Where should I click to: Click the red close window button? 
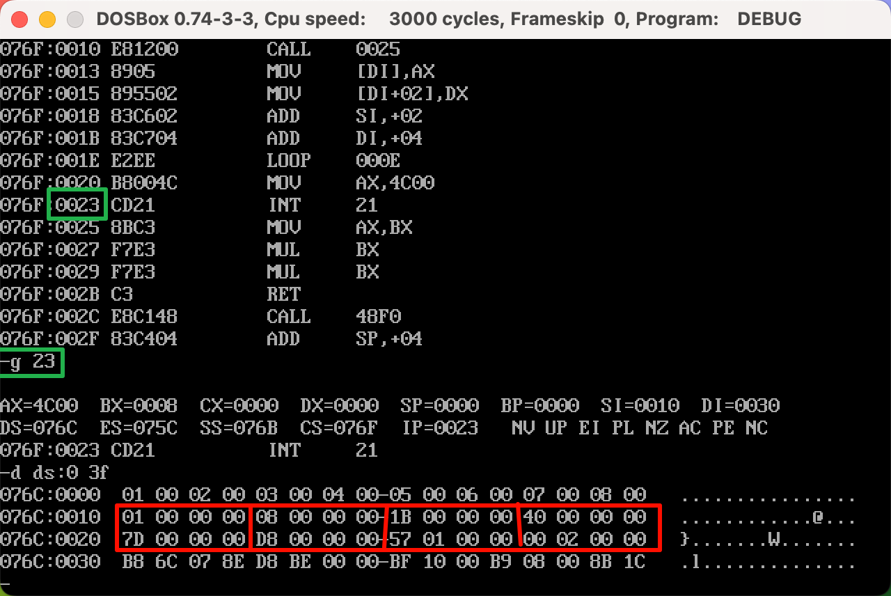click(19, 19)
